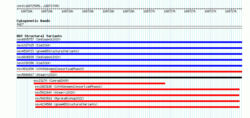Image resolution: width=250 pixels, height=118 pixels.
Task: Click the chr6:168725951..168727050 coordinate text
Action: tap(38, 6)
